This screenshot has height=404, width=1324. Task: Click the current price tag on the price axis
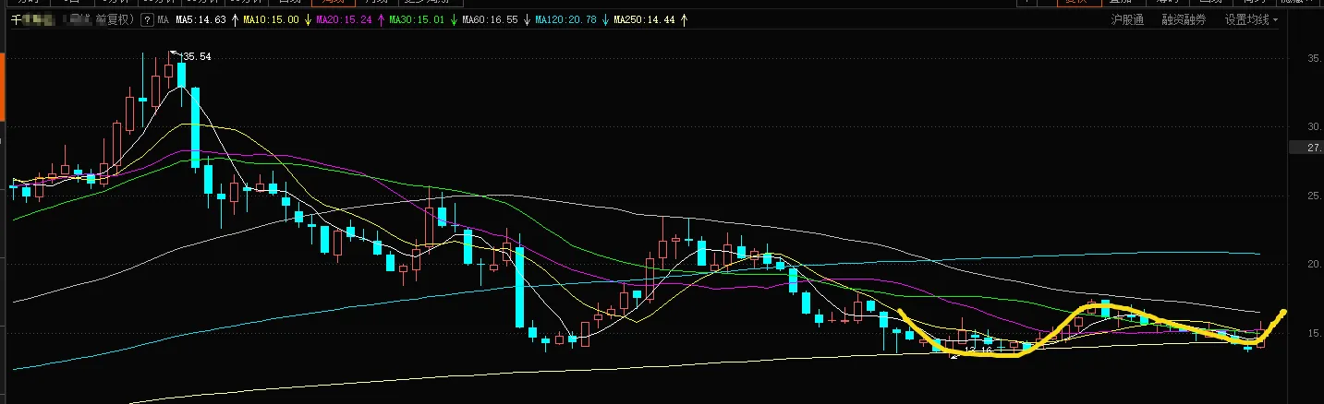tap(1306, 148)
